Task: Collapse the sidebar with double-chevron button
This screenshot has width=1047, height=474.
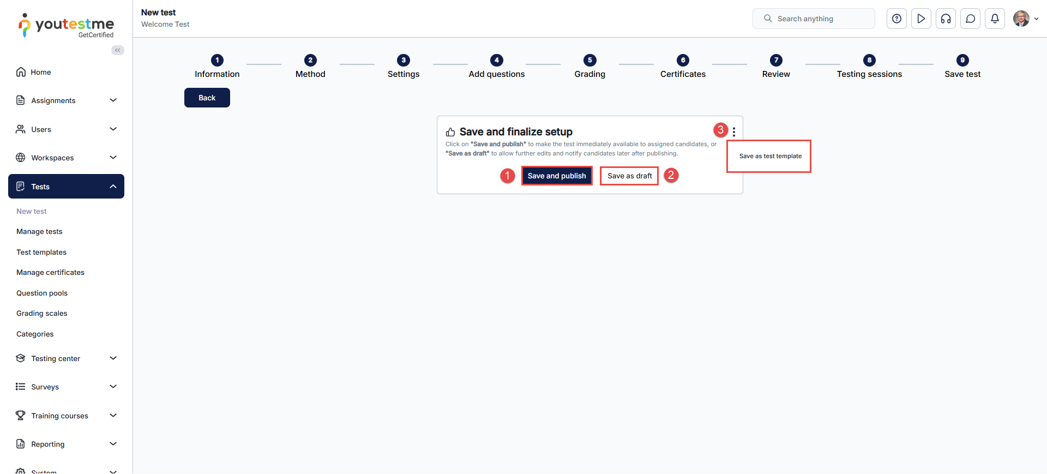Action: [118, 50]
